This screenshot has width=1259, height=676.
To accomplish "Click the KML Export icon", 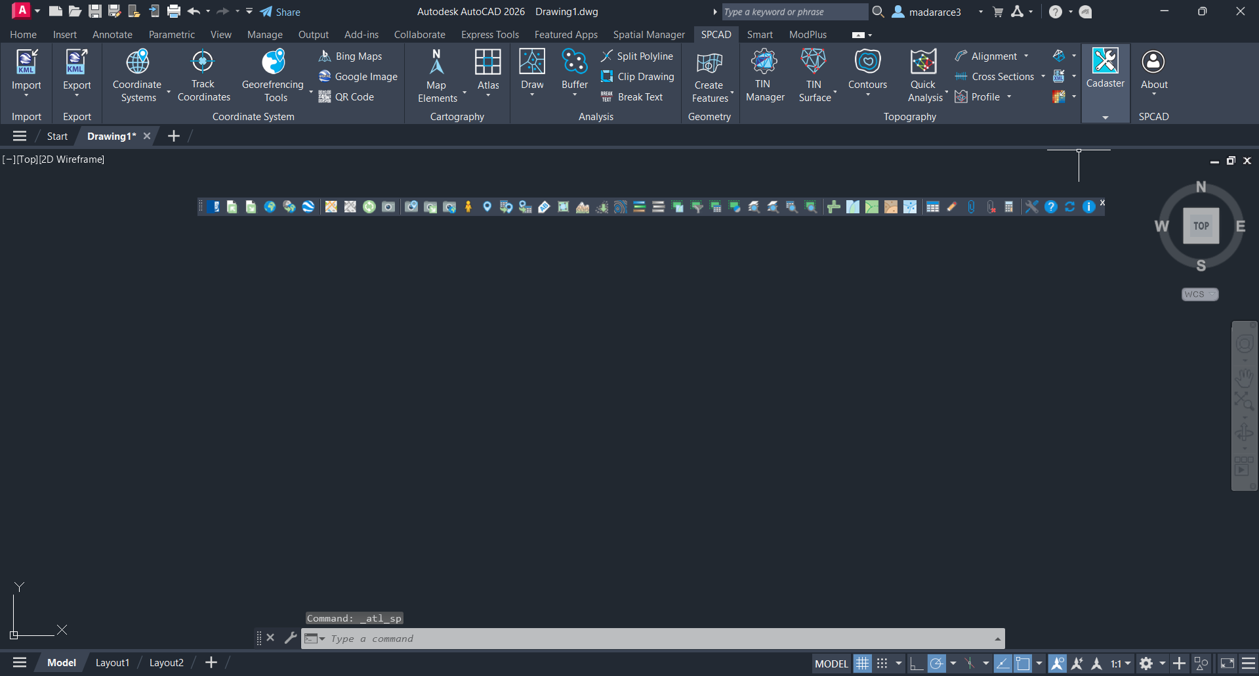I will [x=77, y=62].
